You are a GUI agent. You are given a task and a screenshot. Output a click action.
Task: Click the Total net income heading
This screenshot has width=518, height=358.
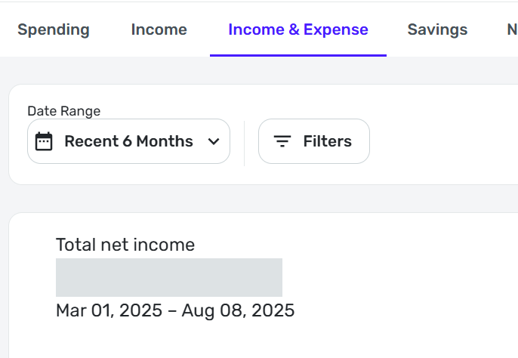(x=125, y=245)
